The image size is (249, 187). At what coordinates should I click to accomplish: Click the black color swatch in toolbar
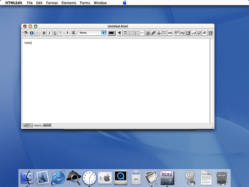coord(111,33)
